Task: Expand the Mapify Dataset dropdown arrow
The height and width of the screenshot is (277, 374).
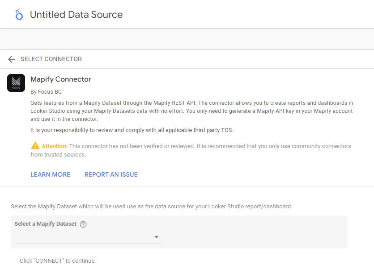Action: click(x=156, y=237)
